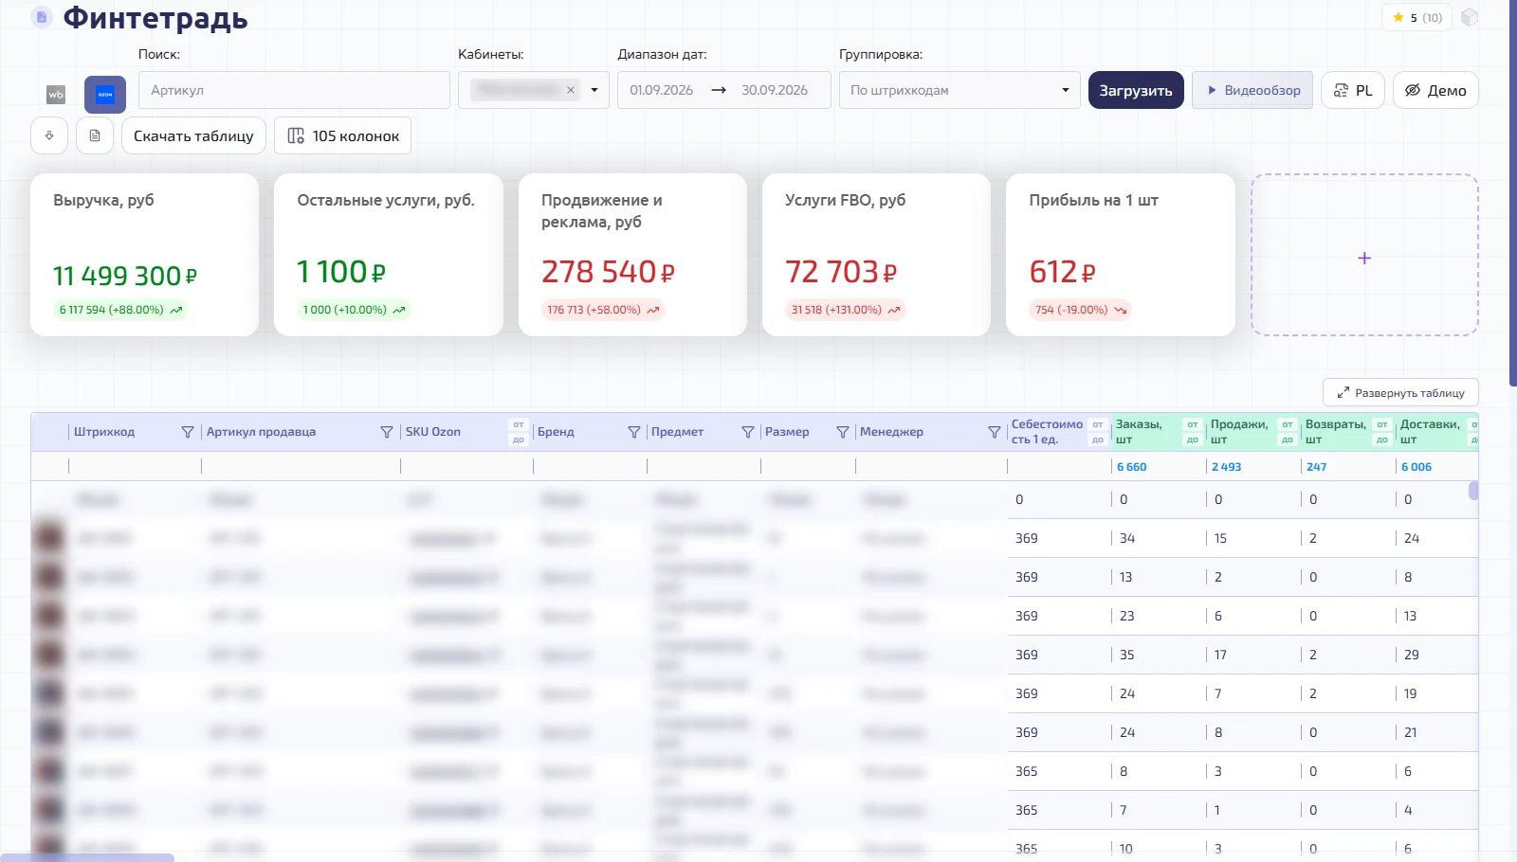Click the document icon beside Скачать таблицу

[95, 135]
